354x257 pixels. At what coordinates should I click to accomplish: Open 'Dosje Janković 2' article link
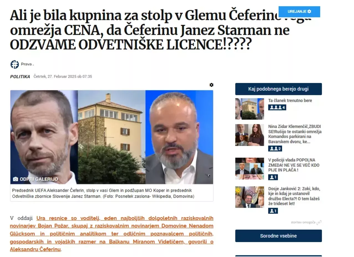point(294,196)
